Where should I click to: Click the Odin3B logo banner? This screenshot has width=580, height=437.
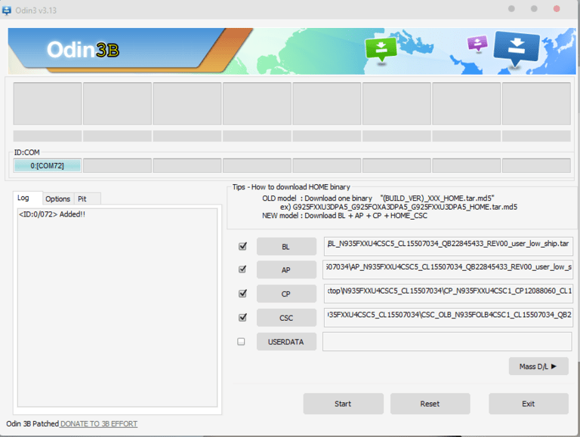[83, 50]
